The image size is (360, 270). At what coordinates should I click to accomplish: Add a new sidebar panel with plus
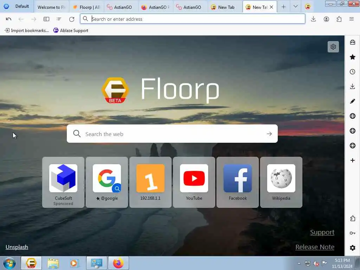(x=352, y=160)
